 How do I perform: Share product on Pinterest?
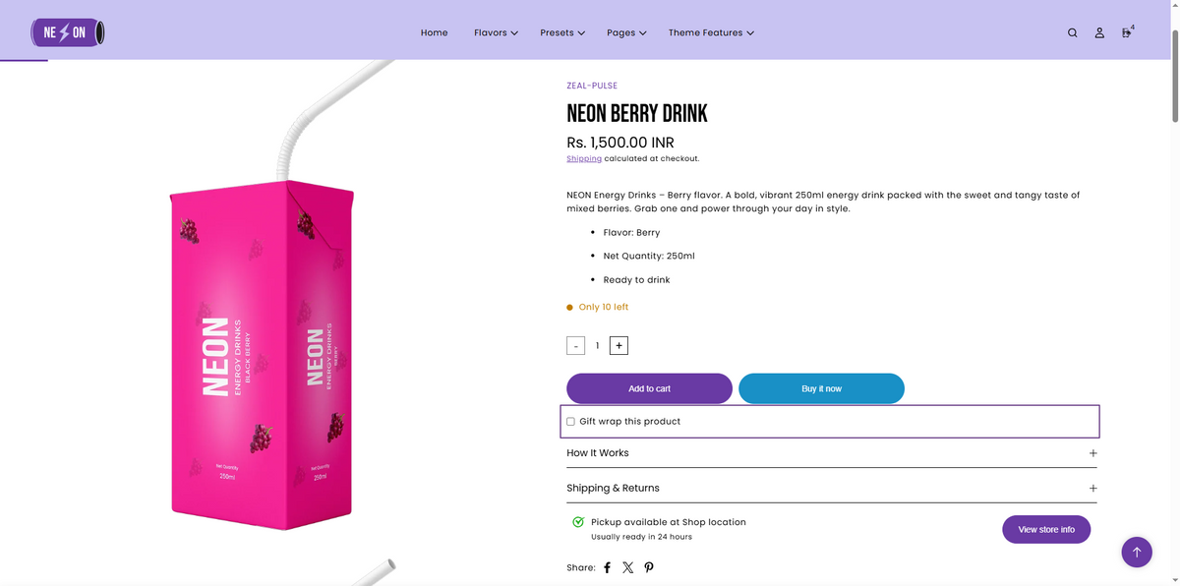[x=649, y=567]
